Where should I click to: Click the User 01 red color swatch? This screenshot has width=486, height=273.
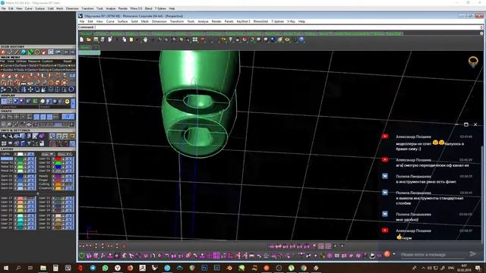click(x=58, y=158)
